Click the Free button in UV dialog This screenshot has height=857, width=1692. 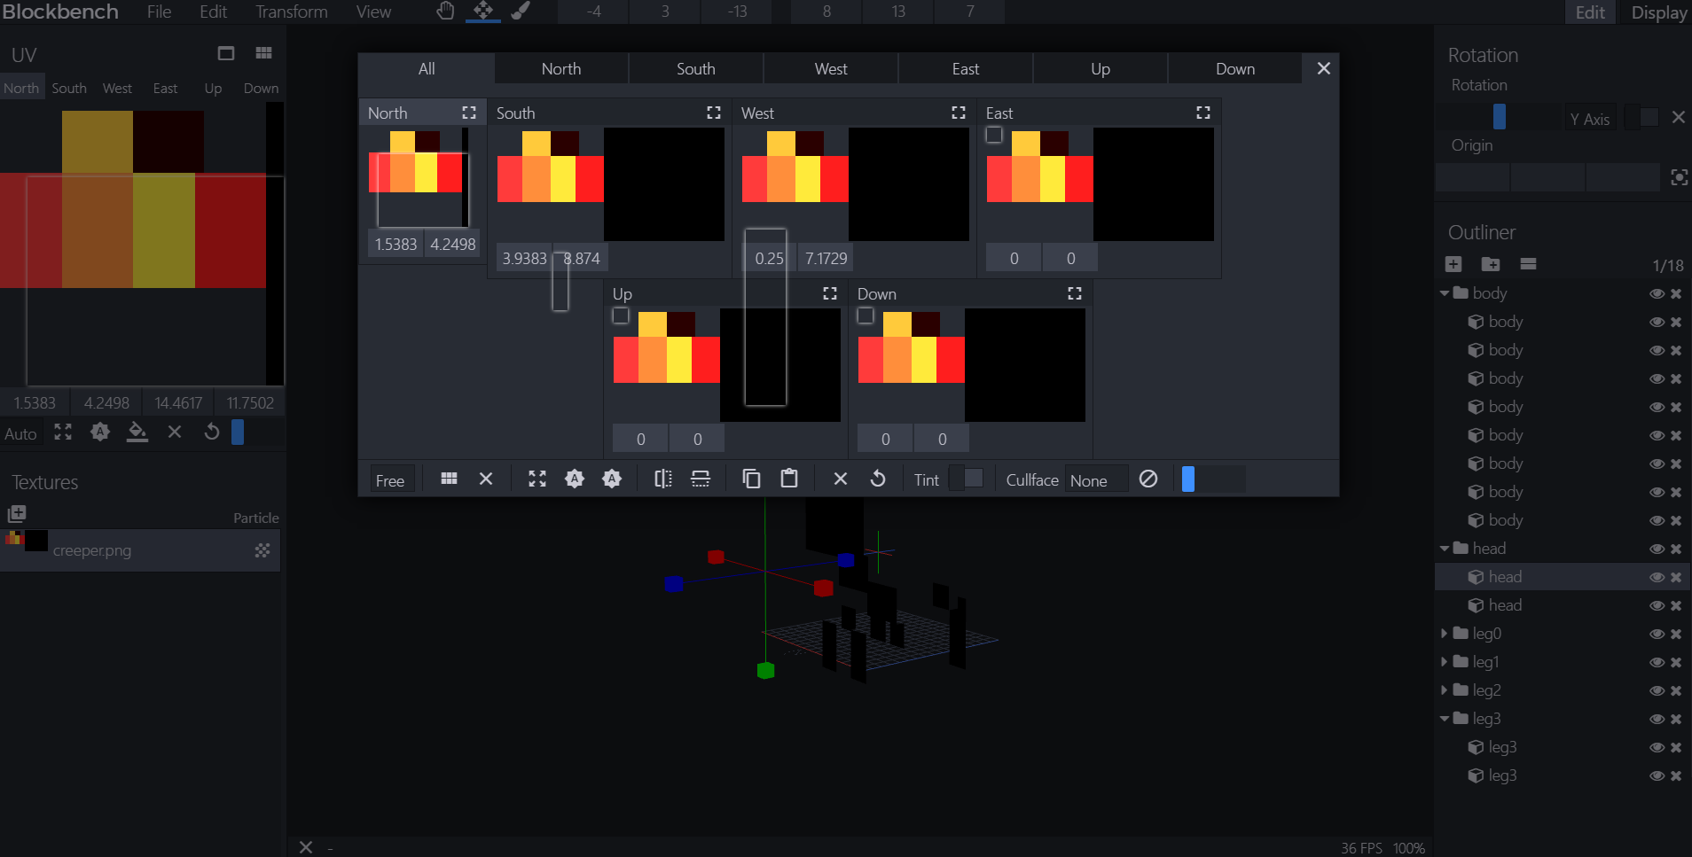click(x=390, y=479)
